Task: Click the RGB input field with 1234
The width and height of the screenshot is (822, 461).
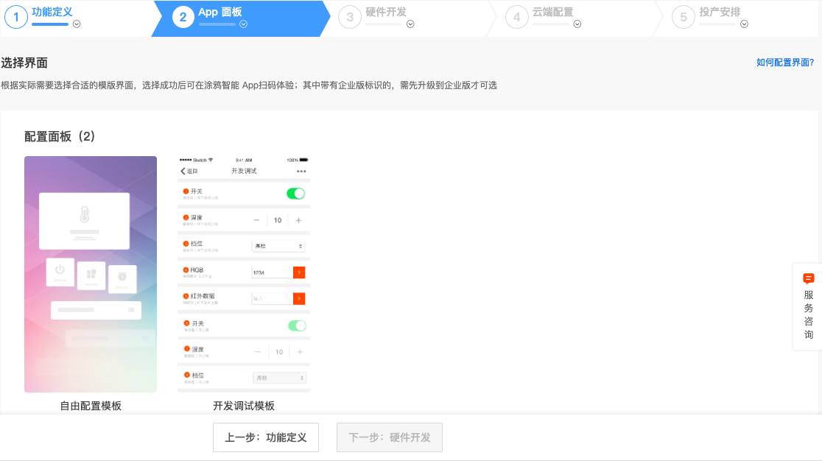Action: (271, 272)
